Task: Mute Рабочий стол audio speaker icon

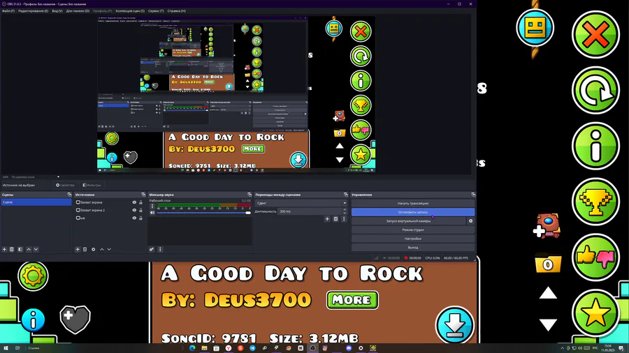Action: click(x=152, y=213)
